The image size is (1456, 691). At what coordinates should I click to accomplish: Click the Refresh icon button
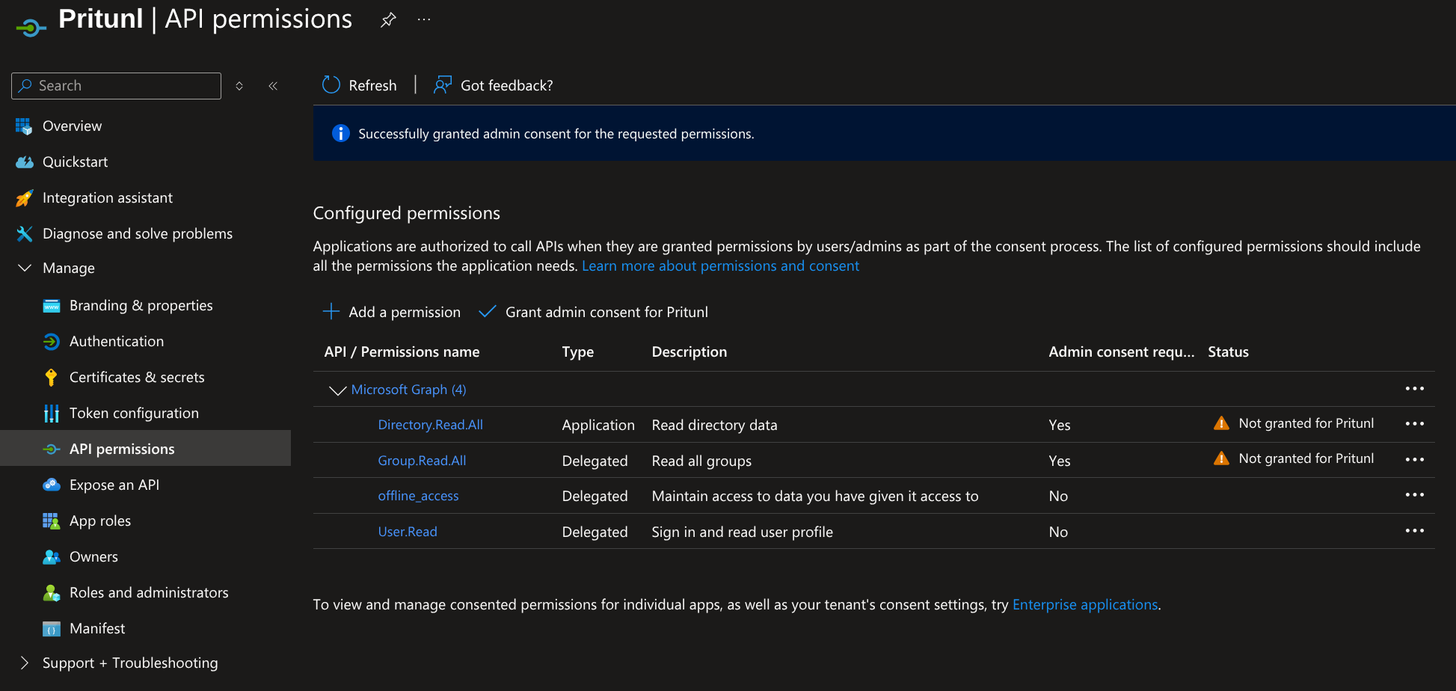pyautogui.click(x=331, y=85)
